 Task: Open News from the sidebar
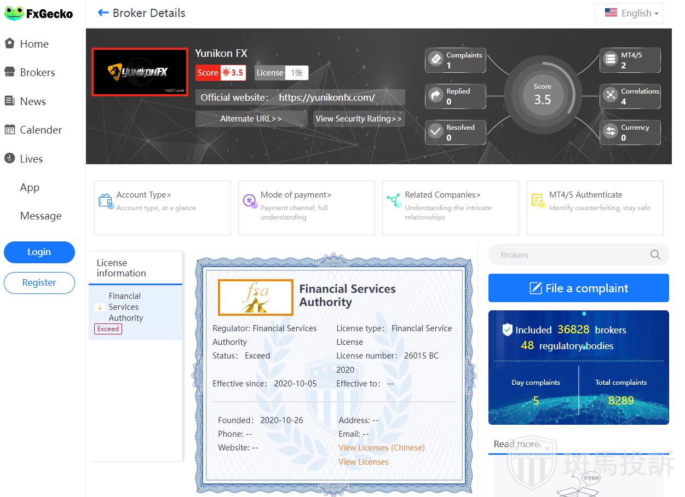[x=32, y=101]
